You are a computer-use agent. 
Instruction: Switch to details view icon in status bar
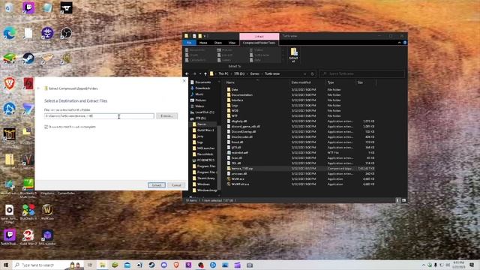point(397,200)
